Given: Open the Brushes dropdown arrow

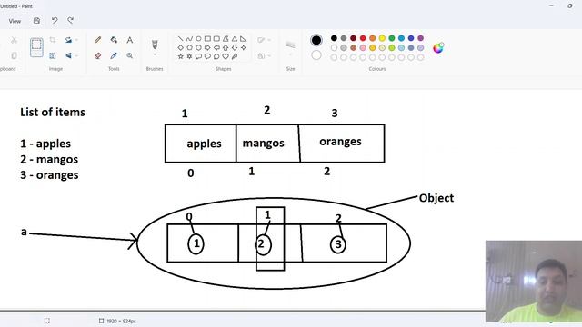Looking at the screenshot, I should click(155, 54).
